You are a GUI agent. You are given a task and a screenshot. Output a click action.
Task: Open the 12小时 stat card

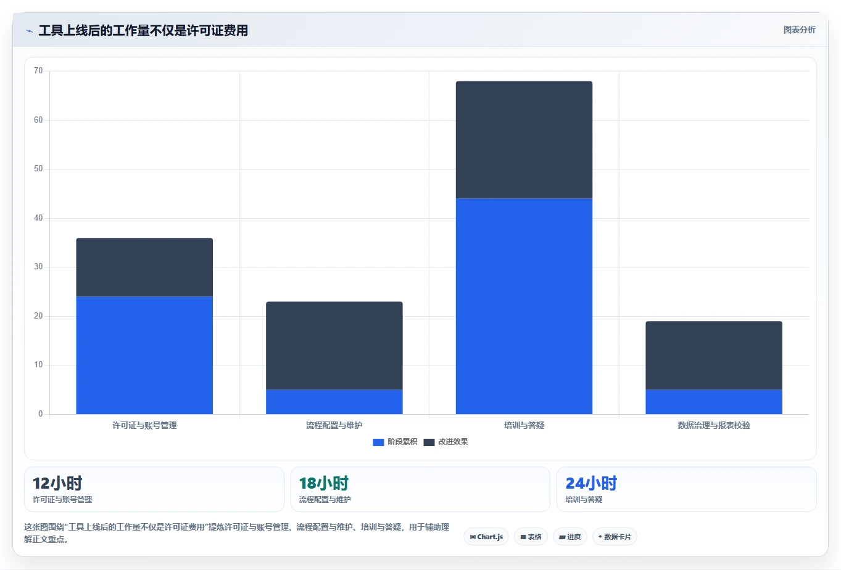click(x=154, y=489)
